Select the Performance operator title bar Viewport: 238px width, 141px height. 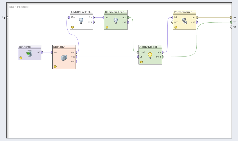185,12
